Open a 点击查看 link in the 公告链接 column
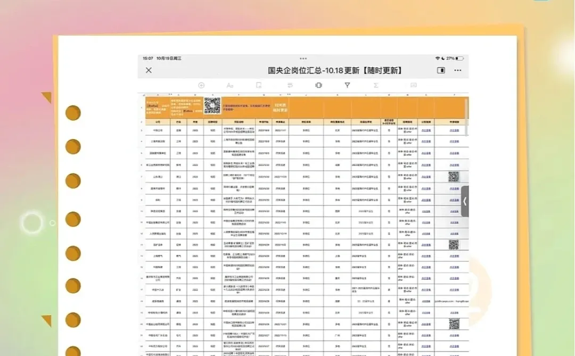The height and width of the screenshot is (356, 575). point(426,131)
